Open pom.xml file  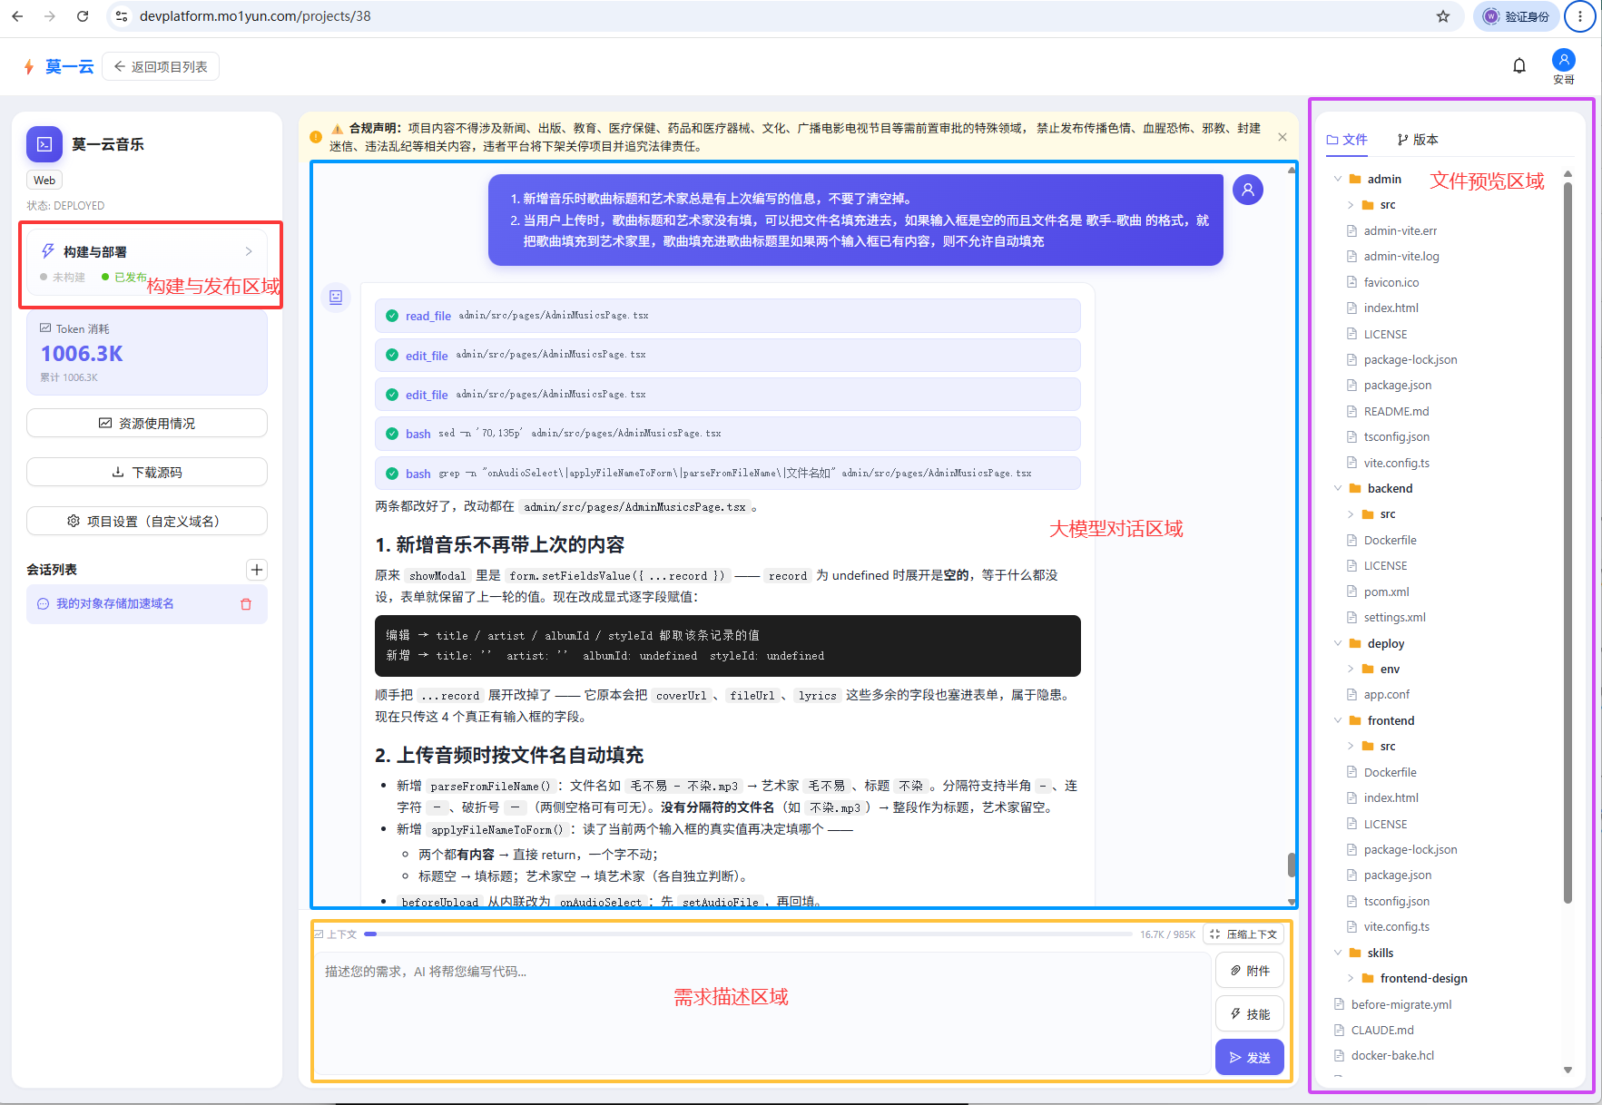[x=1386, y=592]
